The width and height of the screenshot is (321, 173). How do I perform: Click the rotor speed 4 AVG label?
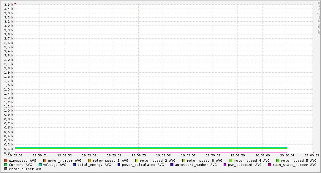pyautogui.click(x=252, y=161)
